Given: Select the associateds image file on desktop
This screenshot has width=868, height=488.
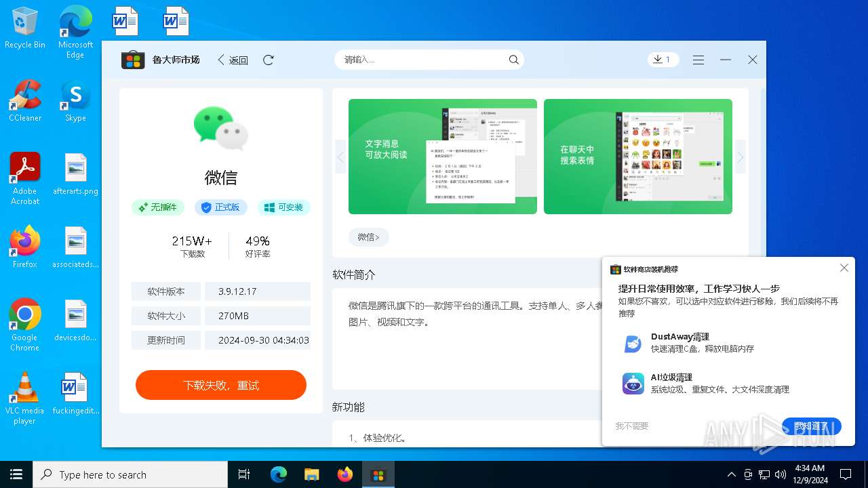Looking at the screenshot, I should point(75,247).
